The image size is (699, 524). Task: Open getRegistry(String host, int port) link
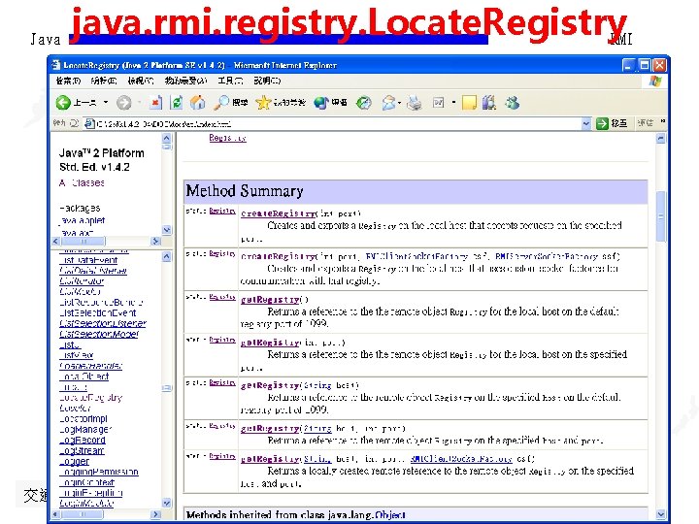[270, 428]
